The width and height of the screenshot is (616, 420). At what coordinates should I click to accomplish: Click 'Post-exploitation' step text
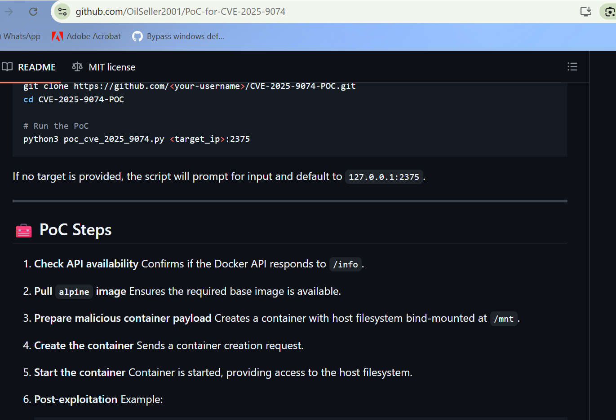tap(76, 399)
